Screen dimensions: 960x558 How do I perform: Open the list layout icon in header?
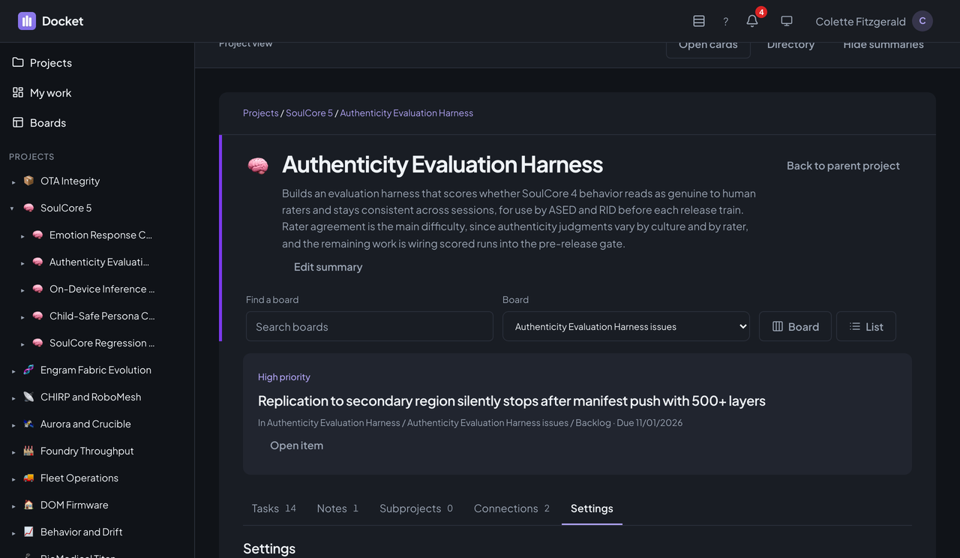698,21
